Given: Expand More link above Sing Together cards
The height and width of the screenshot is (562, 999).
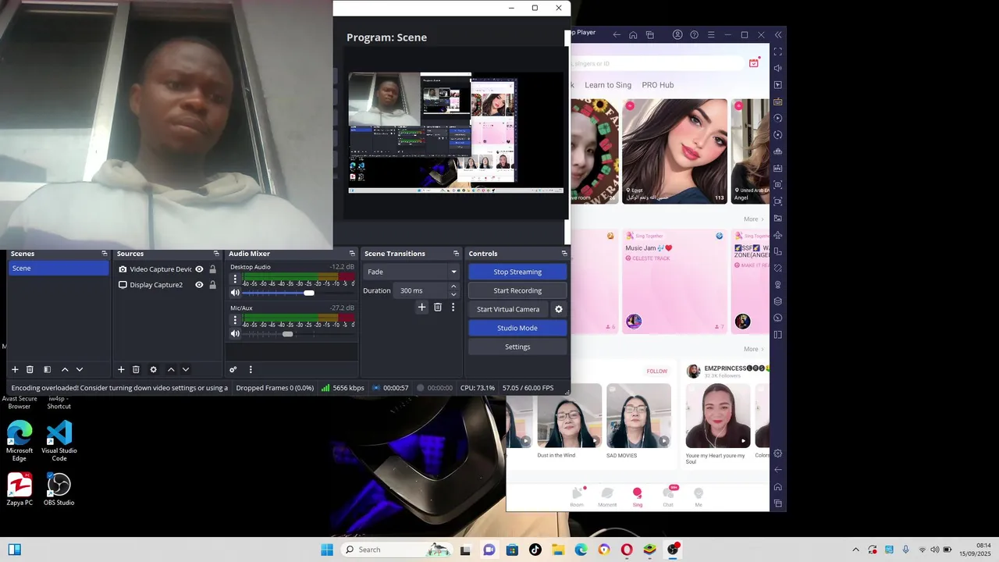Looking at the screenshot, I should click(754, 219).
